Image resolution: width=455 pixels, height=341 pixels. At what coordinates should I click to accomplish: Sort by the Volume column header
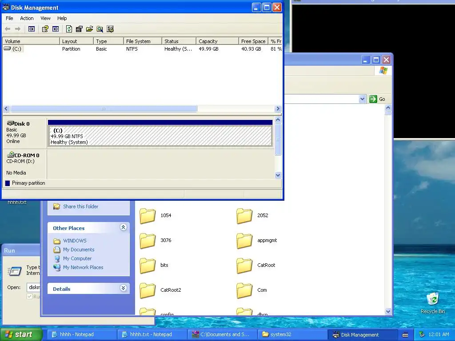pos(31,41)
